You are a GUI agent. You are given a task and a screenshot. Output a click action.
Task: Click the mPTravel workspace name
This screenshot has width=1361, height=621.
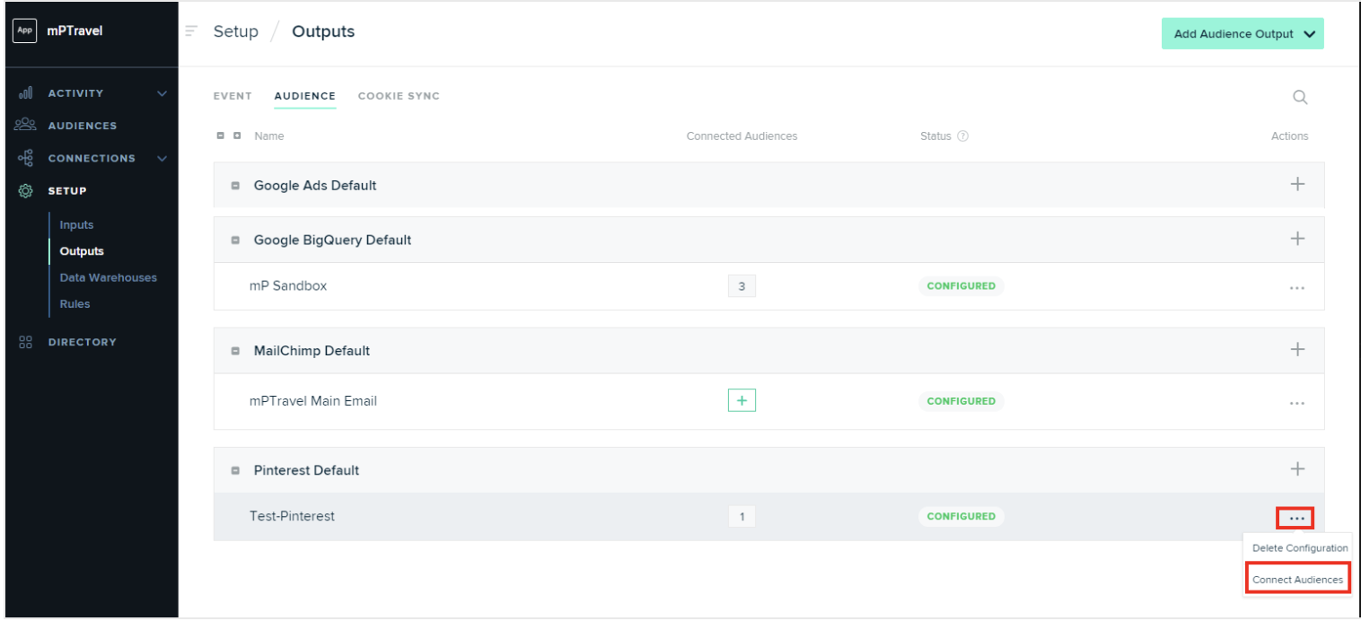click(x=75, y=31)
